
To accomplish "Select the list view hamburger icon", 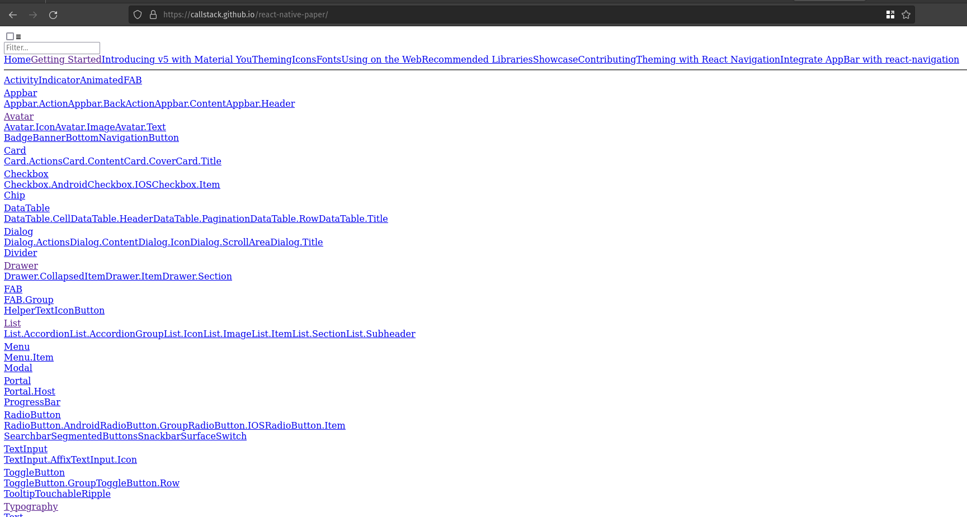I will point(18,36).
